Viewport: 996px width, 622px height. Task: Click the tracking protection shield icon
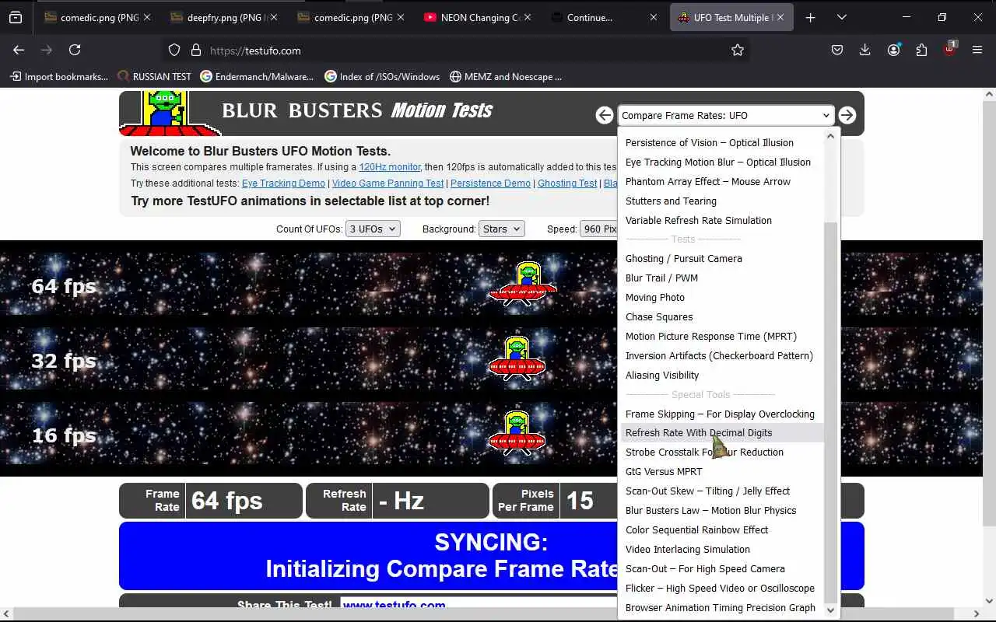coord(174,50)
